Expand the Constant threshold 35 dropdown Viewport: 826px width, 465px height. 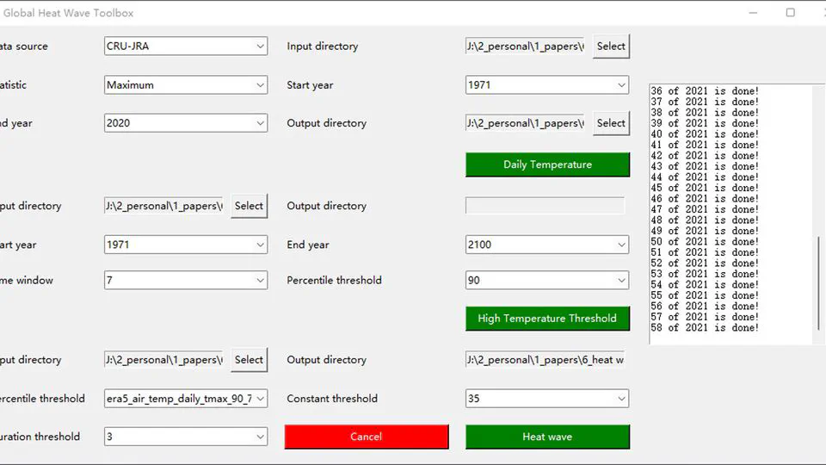[546, 399]
